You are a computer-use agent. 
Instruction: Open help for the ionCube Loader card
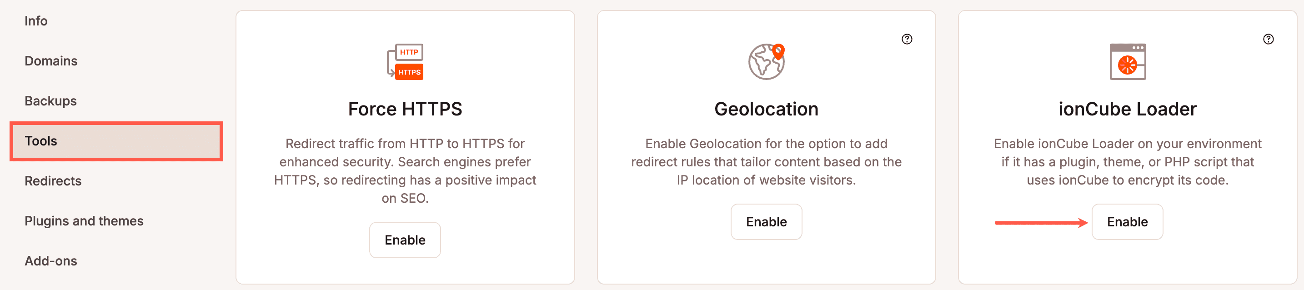(x=1268, y=40)
